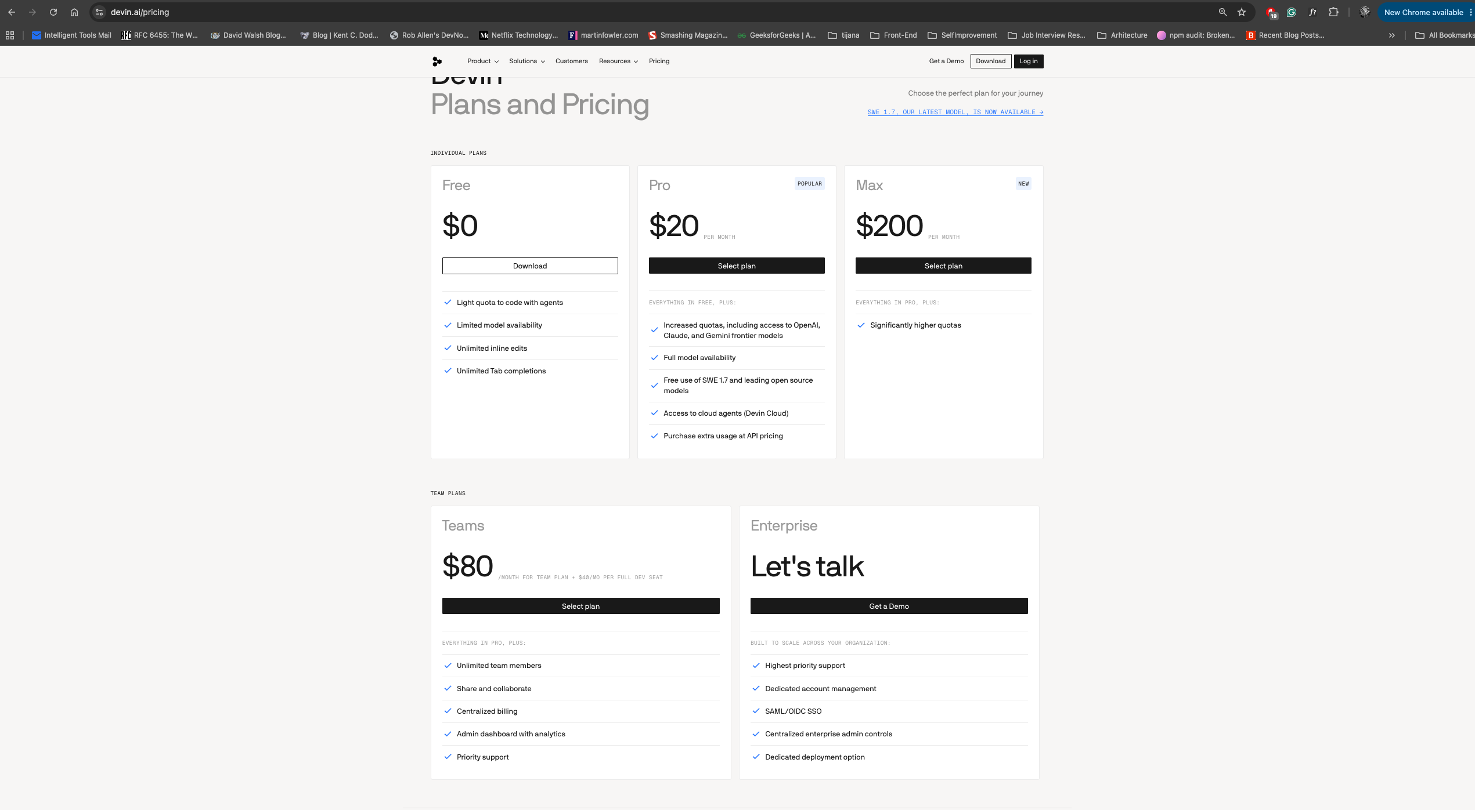Open the Grammarly extension icon
Image resolution: width=1475 pixels, height=810 pixels.
[1292, 12]
